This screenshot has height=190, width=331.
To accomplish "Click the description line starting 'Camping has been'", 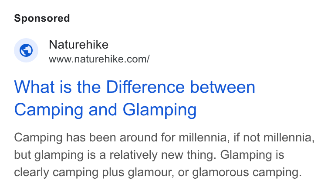I will 164,138.
